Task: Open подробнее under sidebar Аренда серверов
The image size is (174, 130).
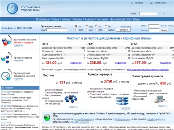Action: (18, 61)
